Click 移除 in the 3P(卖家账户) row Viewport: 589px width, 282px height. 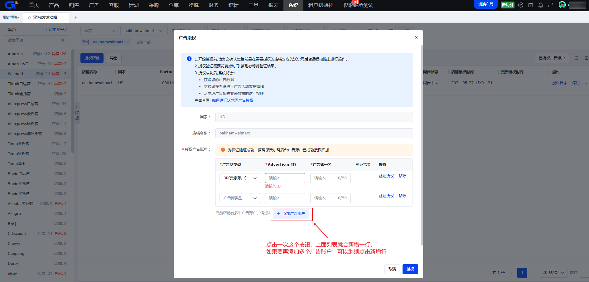(x=403, y=176)
